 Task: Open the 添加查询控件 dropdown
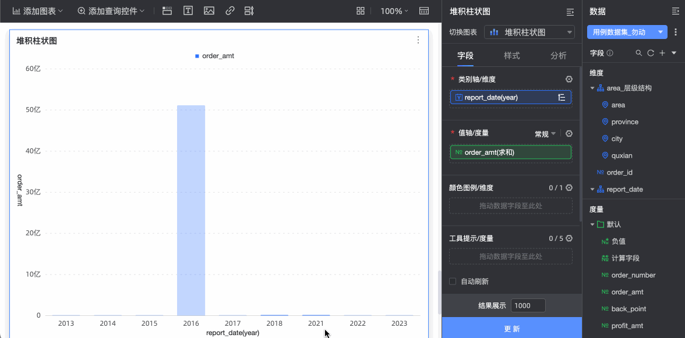tap(111, 11)
